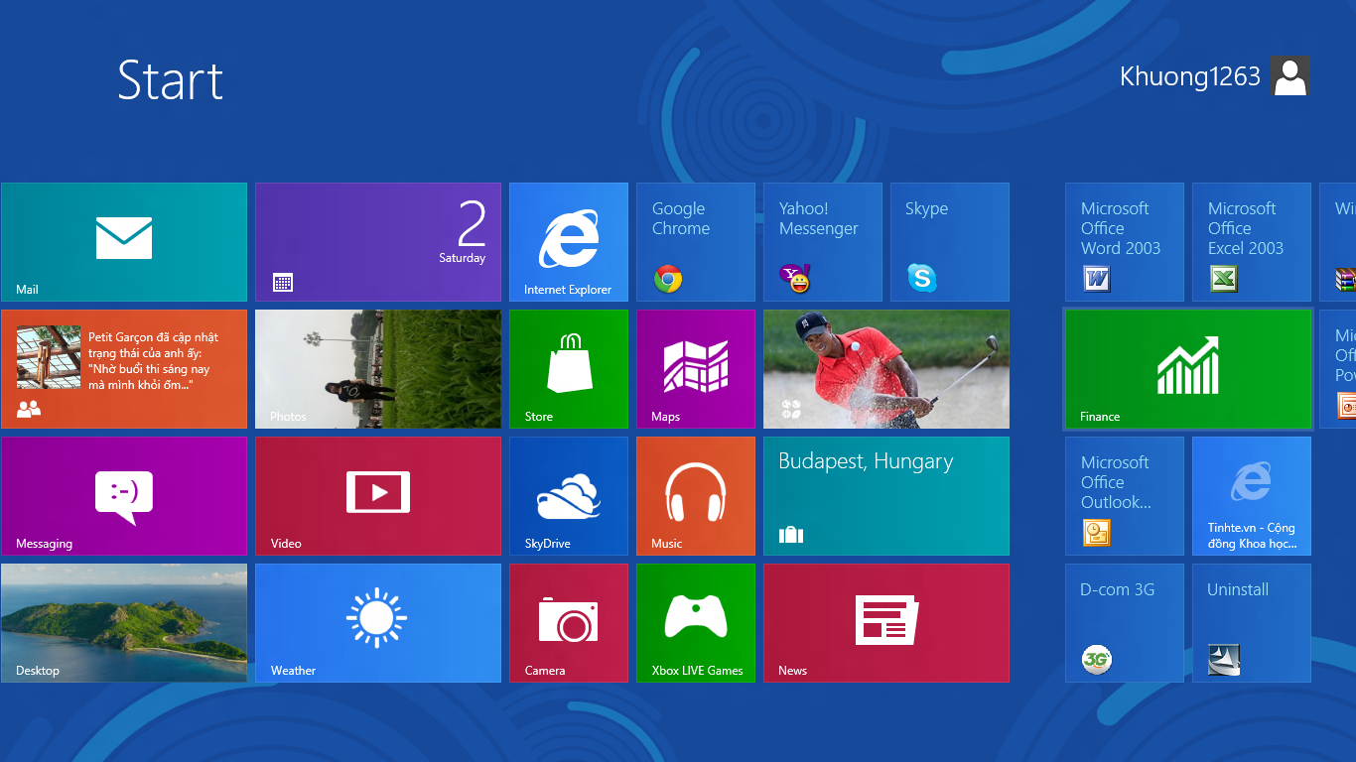The width and height of the screenshot is (1356, 762).
Task: Open Google Chrome tile
Action: click(696, 242)
